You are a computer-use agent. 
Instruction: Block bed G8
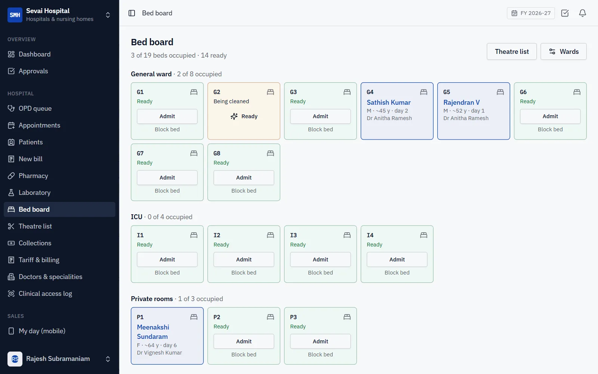[244, 191]
